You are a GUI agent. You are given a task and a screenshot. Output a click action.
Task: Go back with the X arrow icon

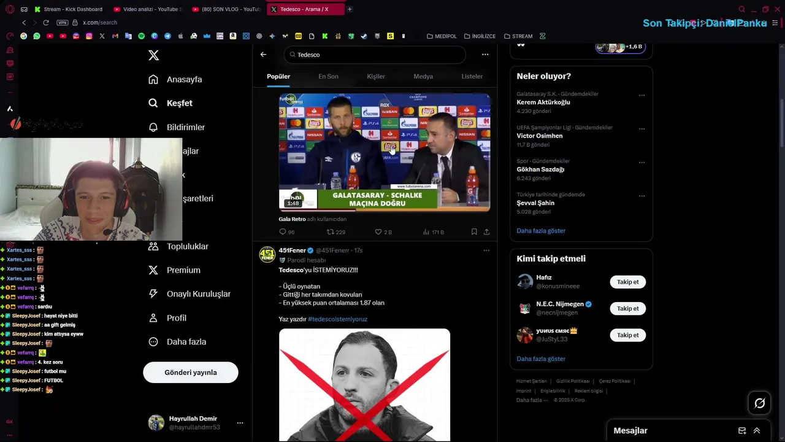pos(263,54)
